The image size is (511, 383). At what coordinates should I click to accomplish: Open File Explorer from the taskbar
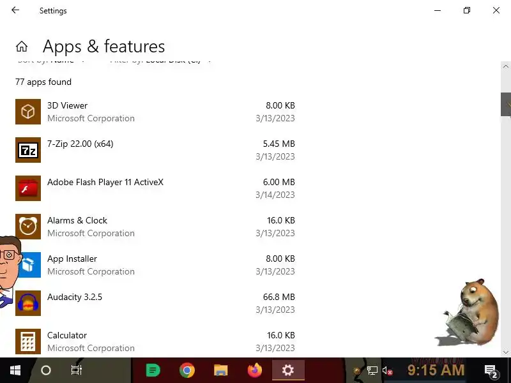[x=220, y=370]
